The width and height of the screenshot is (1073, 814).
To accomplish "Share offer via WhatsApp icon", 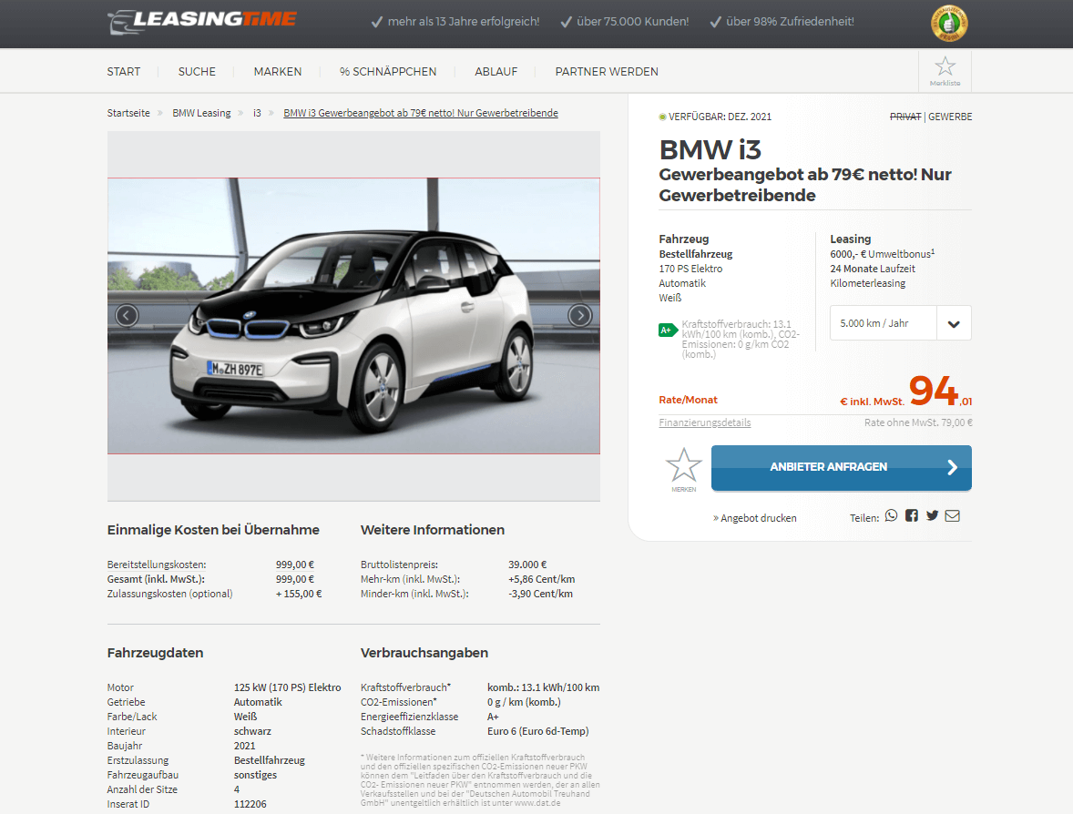I will click(891, 515).
